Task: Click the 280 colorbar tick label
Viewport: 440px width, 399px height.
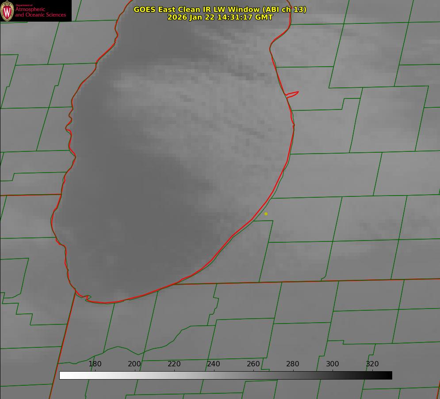Action: point(293,364)
